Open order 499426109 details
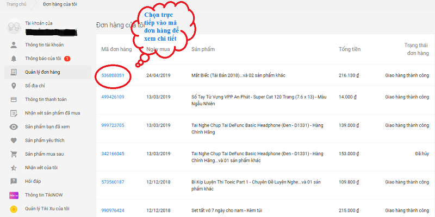435x217 pixels. (x=113, y=97)
